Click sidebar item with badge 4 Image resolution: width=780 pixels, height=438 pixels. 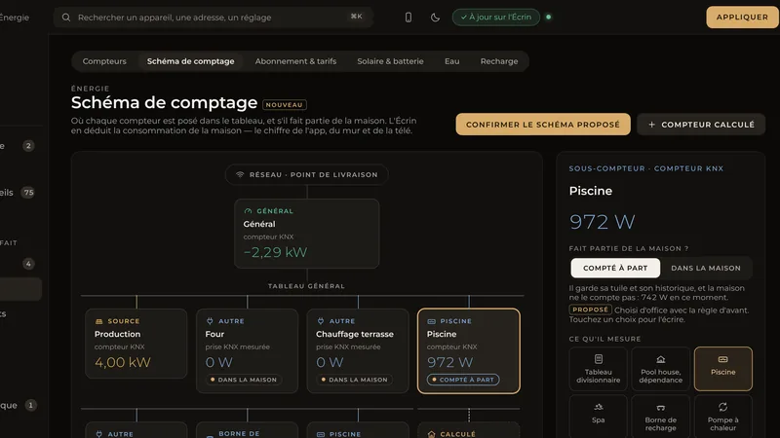pos(17,264)
